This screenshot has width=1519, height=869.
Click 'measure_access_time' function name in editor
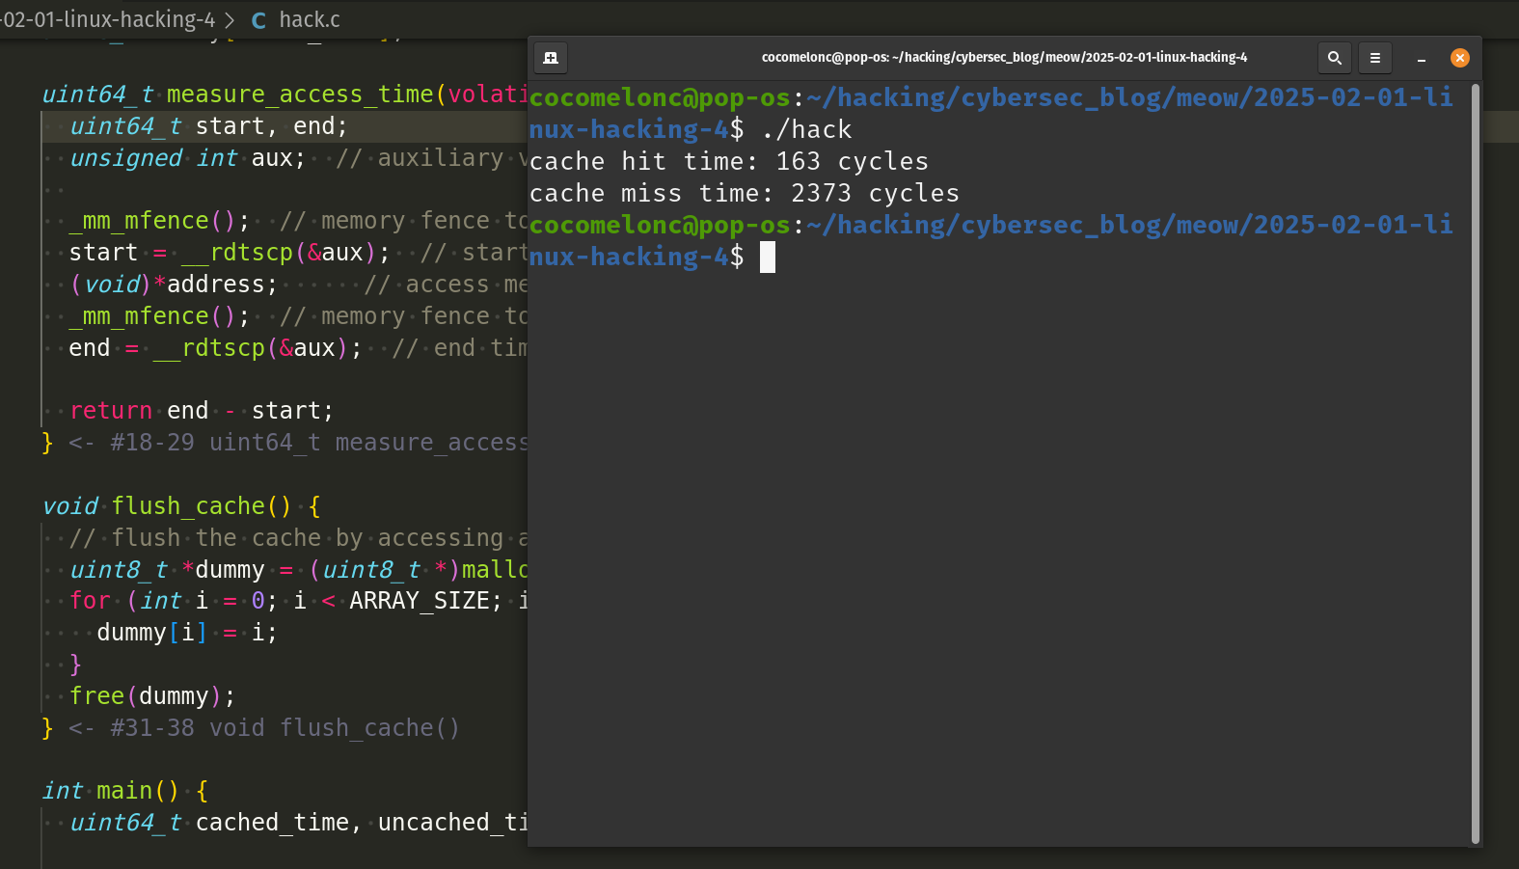[x=300, y=95]
